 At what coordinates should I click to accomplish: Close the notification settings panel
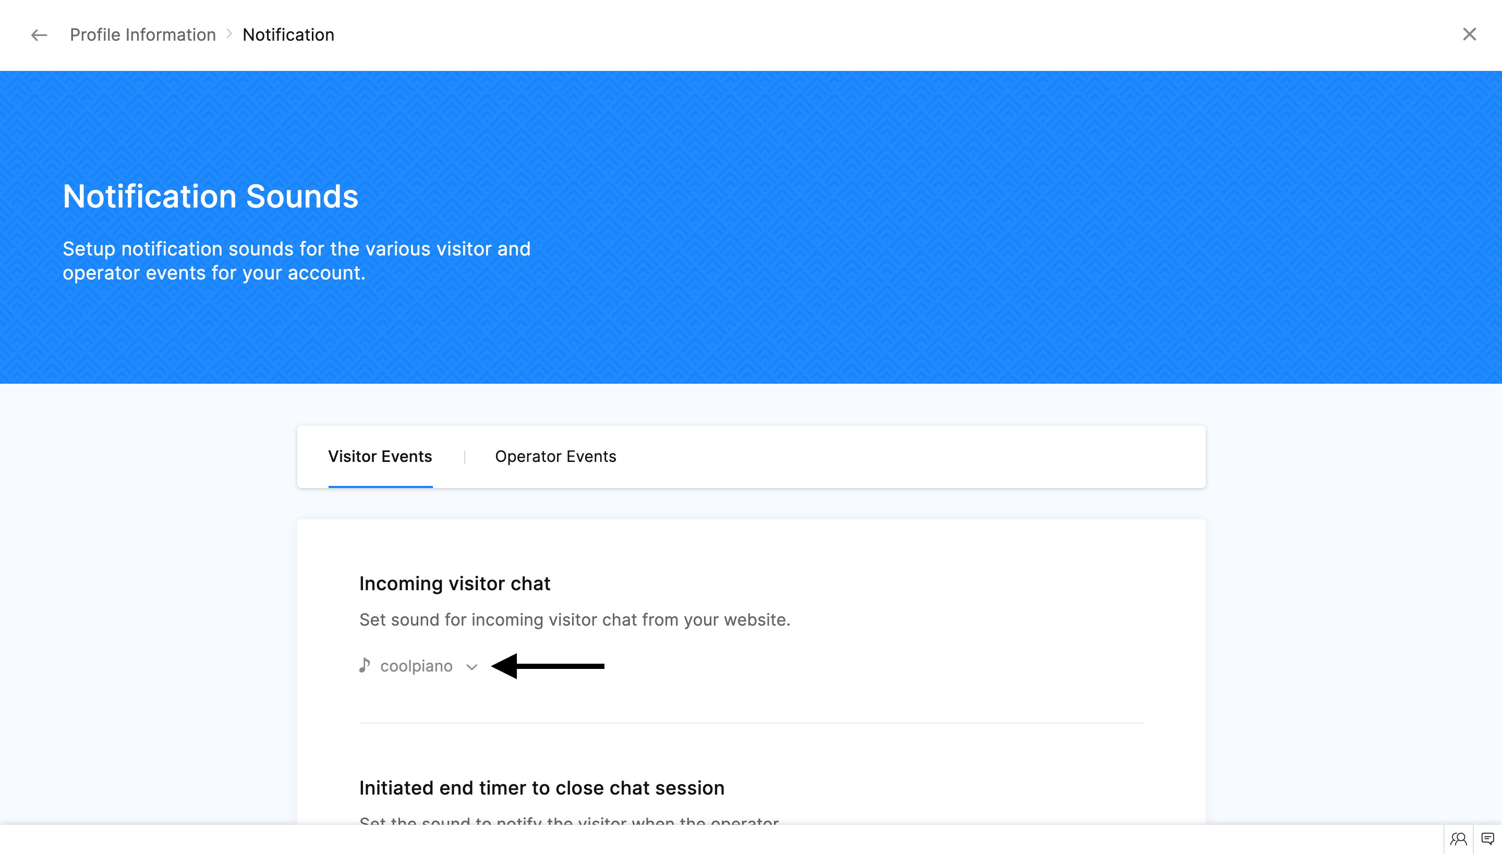(x=1469, y=34)
